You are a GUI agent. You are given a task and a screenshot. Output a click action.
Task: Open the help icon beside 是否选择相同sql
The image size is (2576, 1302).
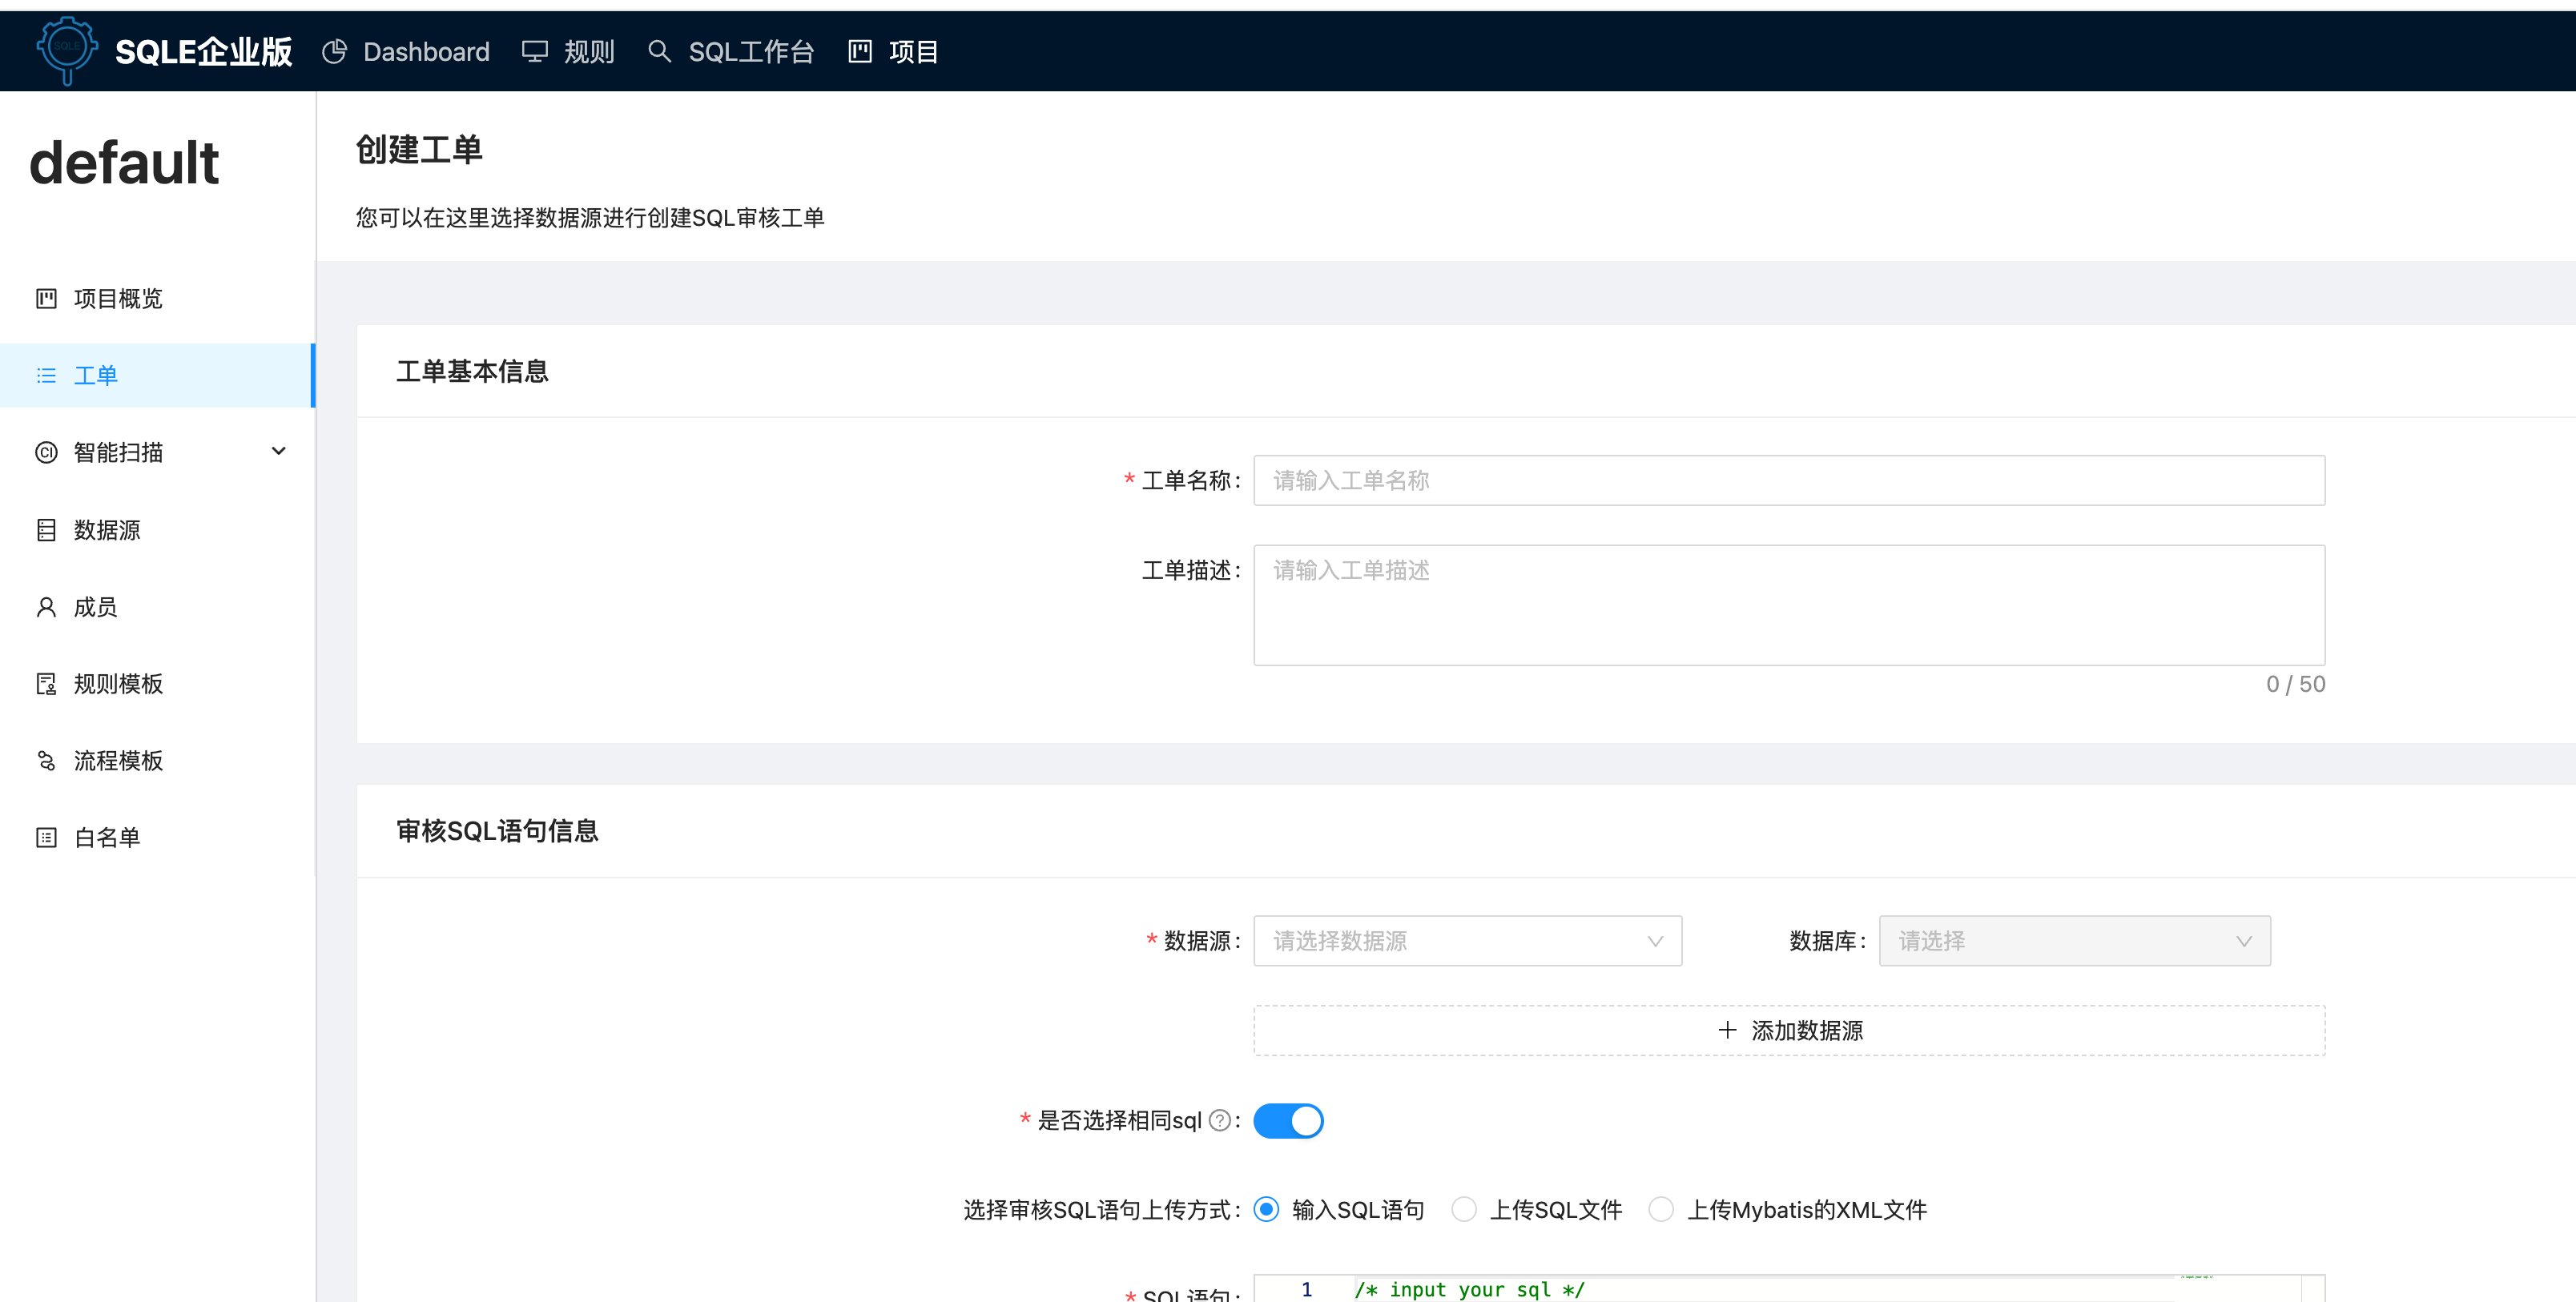click(1220, 1121)
